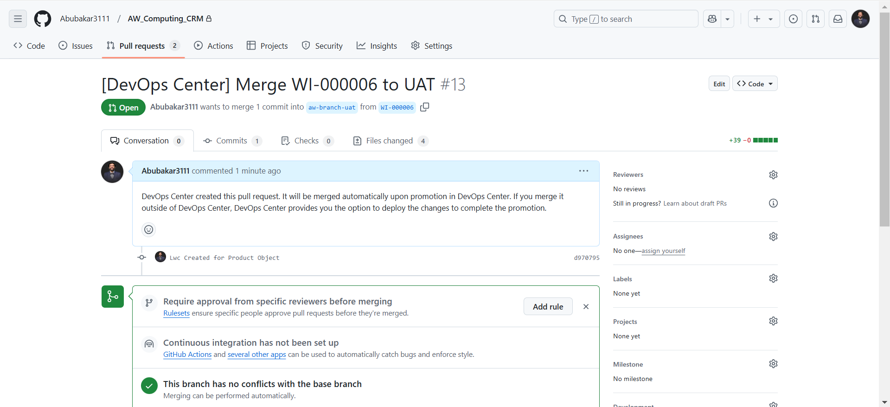Copy head branch name icon
Image resolution: width=890 pixels, height=407 pixels.
pyautogui.click(x=424, y=107)
